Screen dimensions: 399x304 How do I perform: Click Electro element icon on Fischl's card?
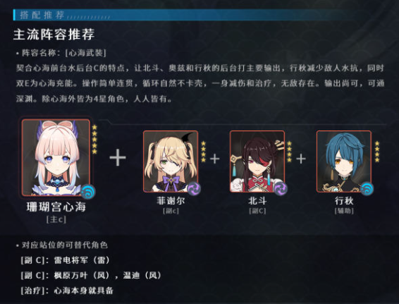pos(194,188)
